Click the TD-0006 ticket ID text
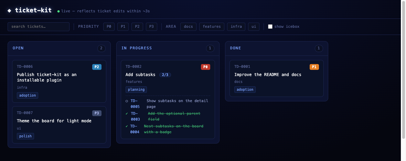 [25, 66]
